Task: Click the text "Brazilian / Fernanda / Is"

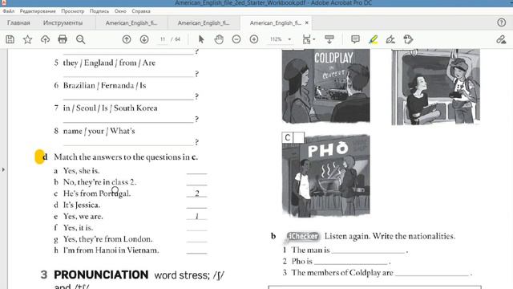Action: (x=104, y=85)
